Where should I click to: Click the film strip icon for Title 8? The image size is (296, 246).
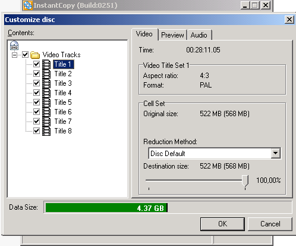click(46, 131)
